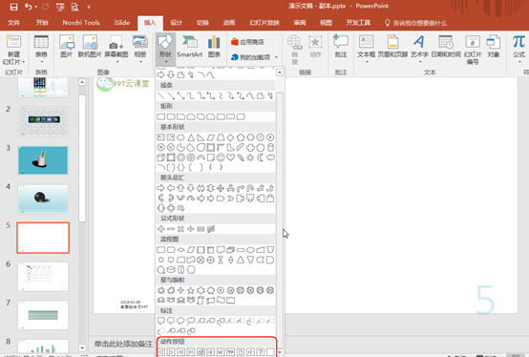Select the minus sign equation shape
The width and height of the screenshot is (529, 357).
[x=171, y=229]
